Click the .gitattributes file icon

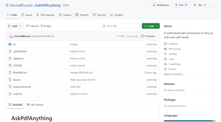pyautogui.click(x=10, y=51)
